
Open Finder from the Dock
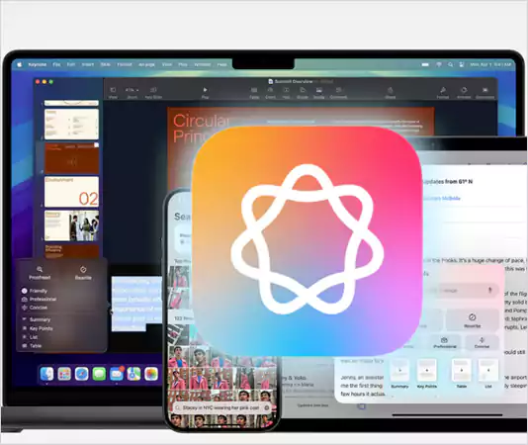(x=46, y=374)
